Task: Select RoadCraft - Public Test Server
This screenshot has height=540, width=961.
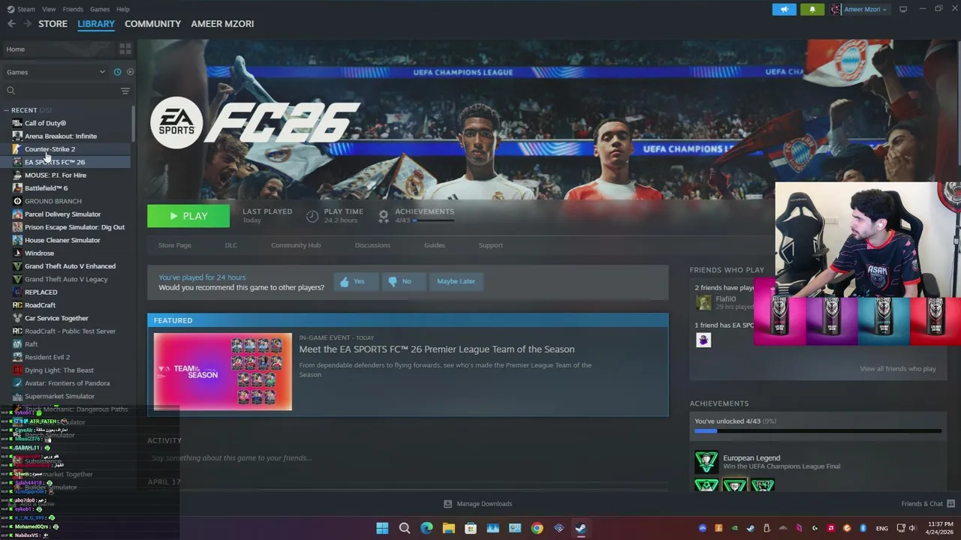Action: pyautogui.click(x=70, y=331)
